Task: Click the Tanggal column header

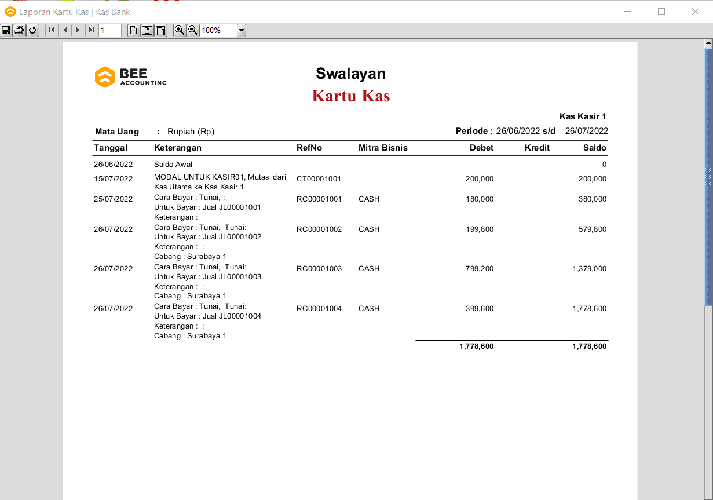Action: [111, 148]
